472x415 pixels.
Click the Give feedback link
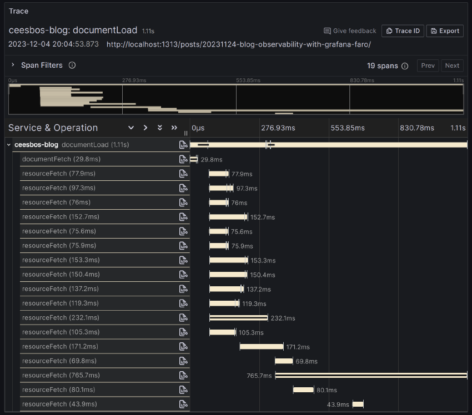(350, 31)
